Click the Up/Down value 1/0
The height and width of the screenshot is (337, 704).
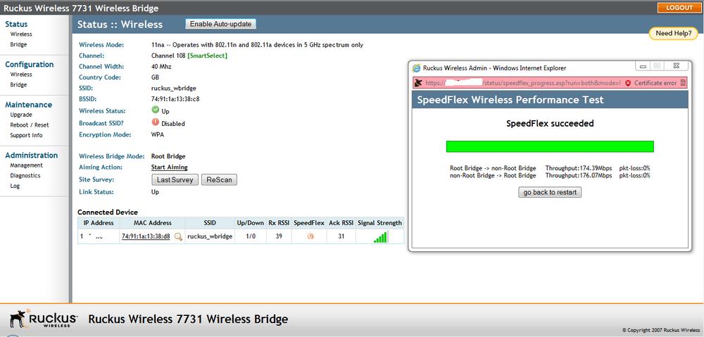(x=251, y=236)
